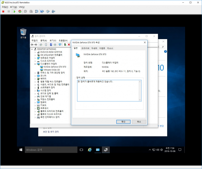Image resolution: width=202 pixels, height=169 pixels.
Task: Open RemoteBox 보기(W) menu
Action: 13,7
